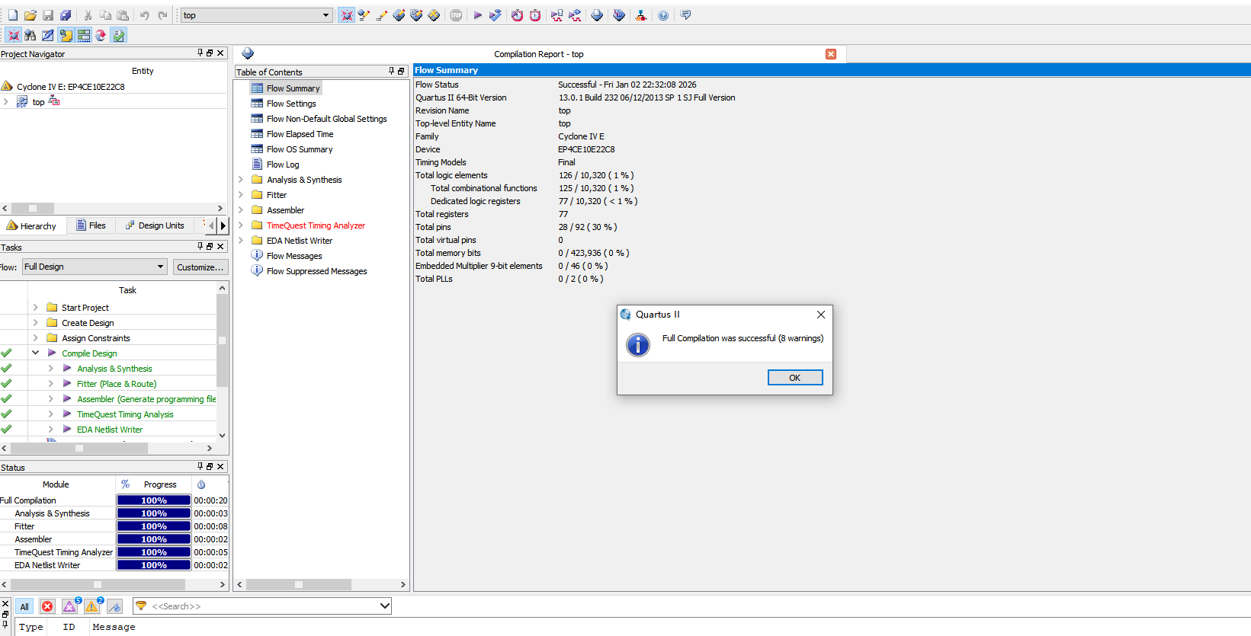This screenshot has width=1251, height=636.
Task: Click the speech bubble icon right of Help
Action: (685, 15)
